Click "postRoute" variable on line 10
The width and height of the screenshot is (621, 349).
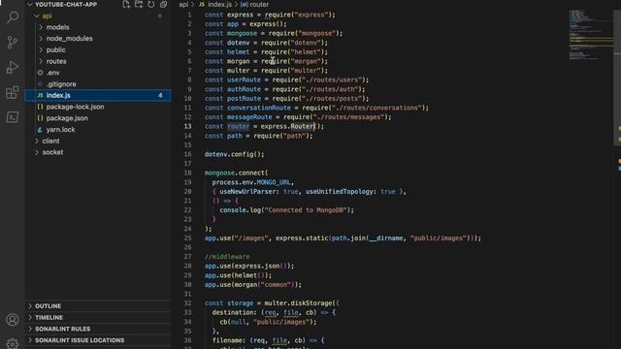tap(244, 99)
